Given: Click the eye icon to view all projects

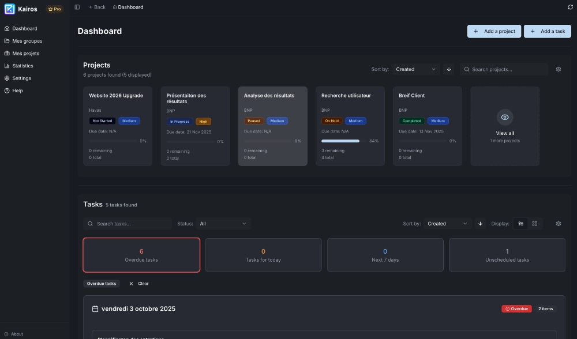Looking at the screenshot, I should [x=505, y=117].
